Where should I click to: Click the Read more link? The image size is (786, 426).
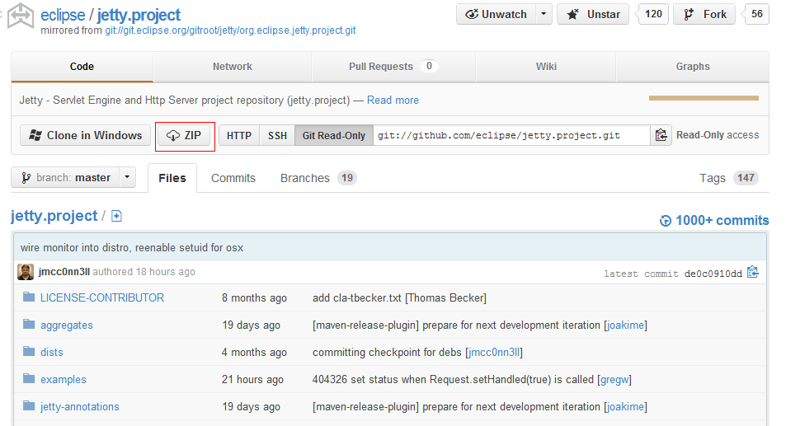[x=393, y=101]
